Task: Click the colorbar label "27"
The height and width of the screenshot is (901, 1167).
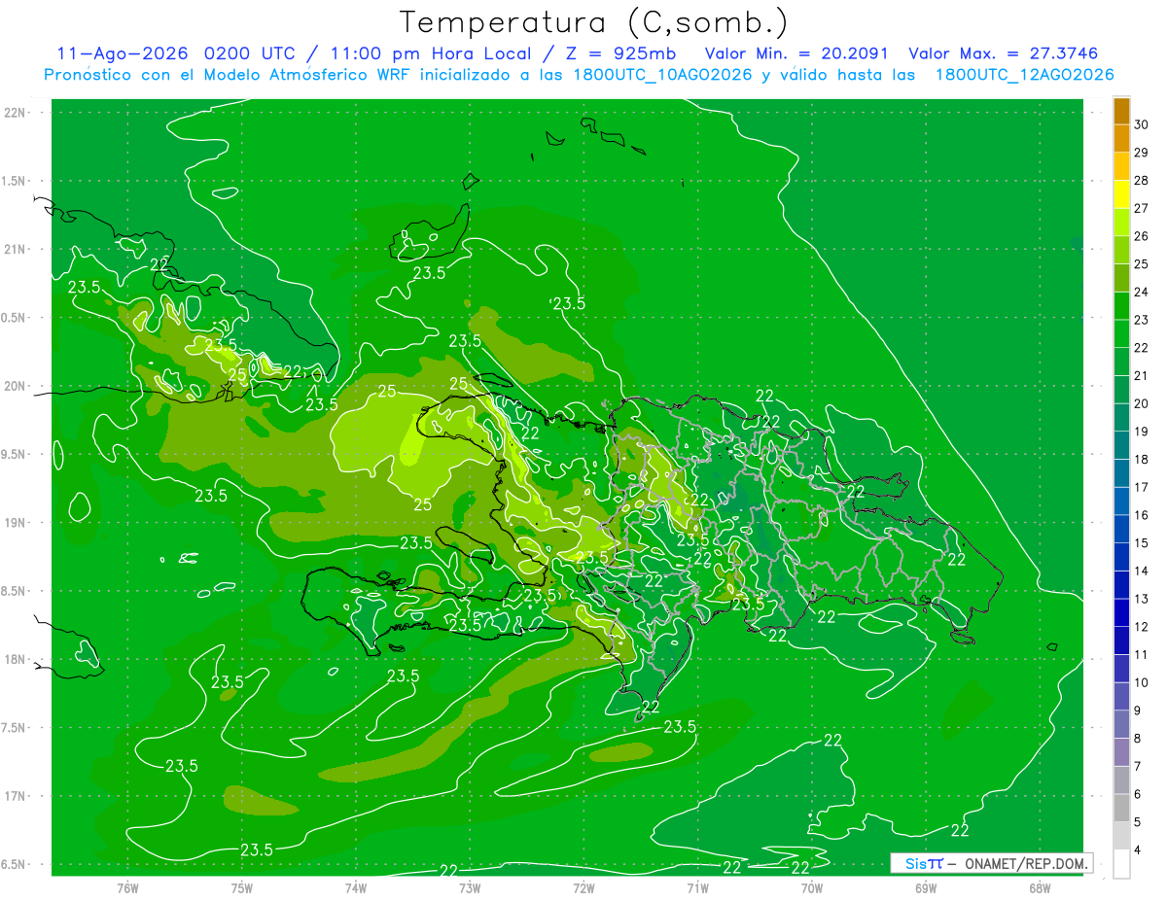Action: coord(1142,208)
